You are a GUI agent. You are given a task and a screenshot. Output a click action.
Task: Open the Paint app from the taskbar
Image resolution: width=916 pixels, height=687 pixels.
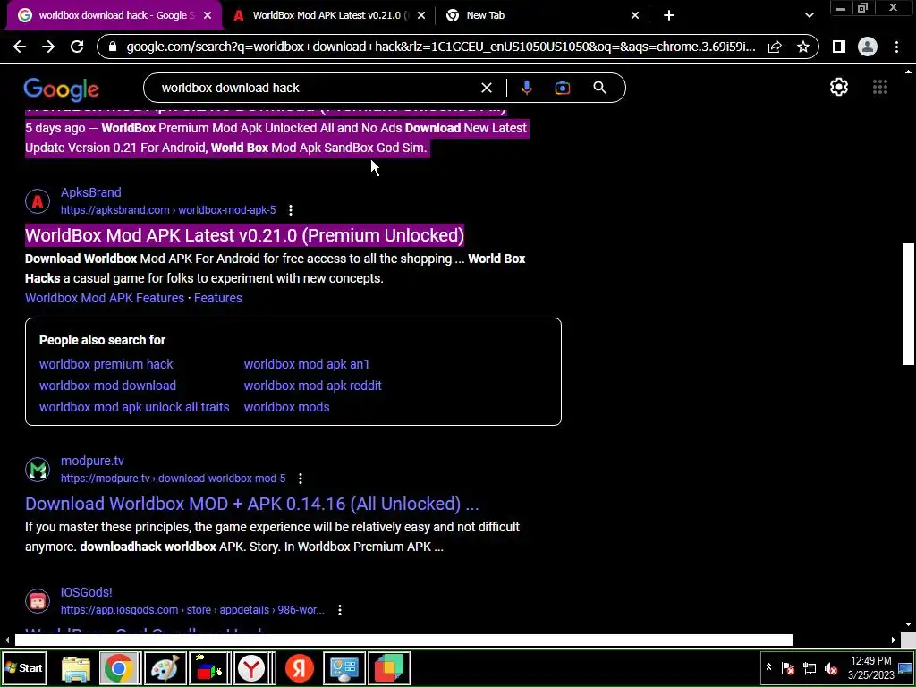coord(165,668)
